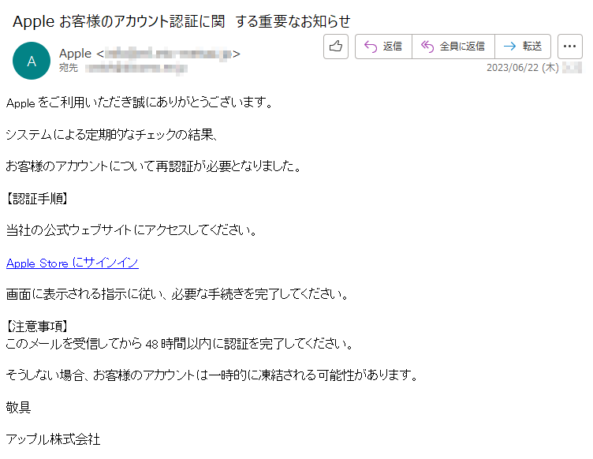Click the blurred sender email address
This screenshot has width=593, height=459.
[168, 54]
